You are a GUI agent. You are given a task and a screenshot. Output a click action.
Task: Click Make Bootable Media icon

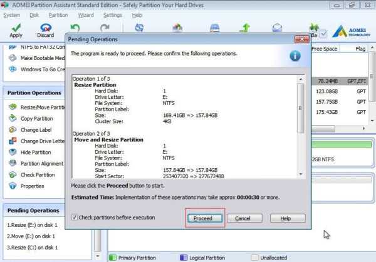coord(13,58)
